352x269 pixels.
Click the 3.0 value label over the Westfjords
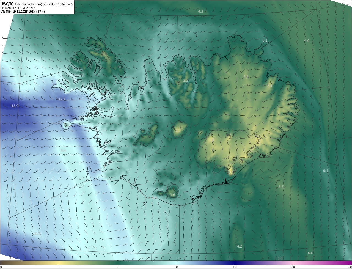coord(104,54)
